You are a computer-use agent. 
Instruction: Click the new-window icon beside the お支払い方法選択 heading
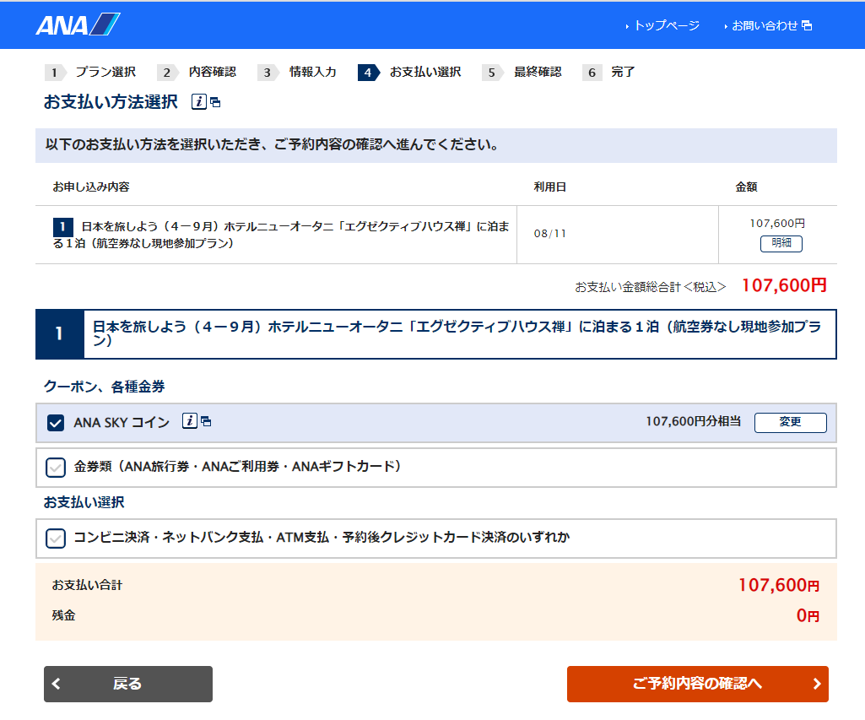coord(216,103)
